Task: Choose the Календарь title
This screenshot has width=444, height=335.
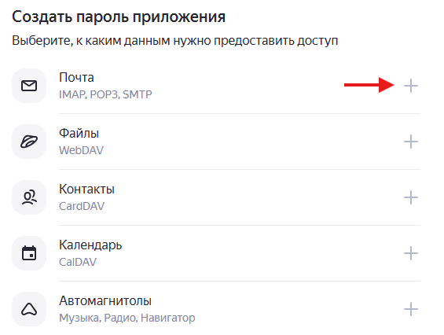Action: coord(90,245)
